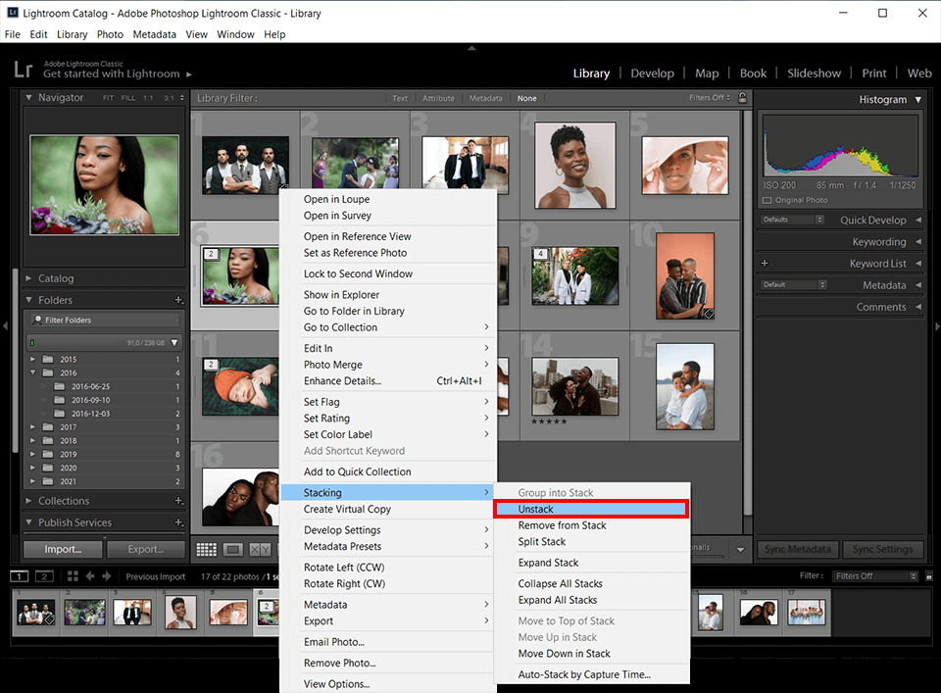Click the Sync Metadata button
This screenshot has width=941, height=693.
click(798, 549)
